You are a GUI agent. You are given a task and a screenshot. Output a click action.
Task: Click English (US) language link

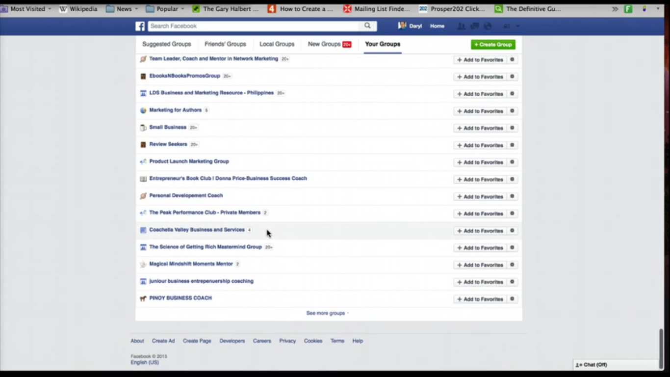point(145,363)
